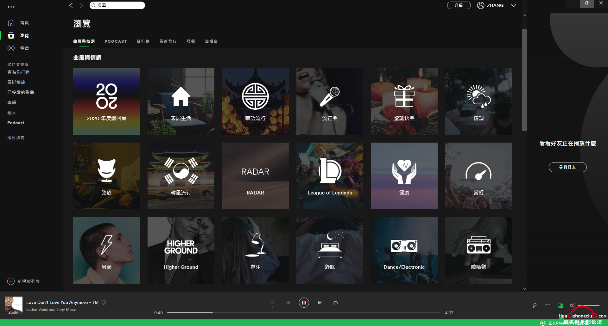Image resolution: width=608 pixels, height=326 pixels.
Task: Adjust the volume slider
Action: (589, 305)
